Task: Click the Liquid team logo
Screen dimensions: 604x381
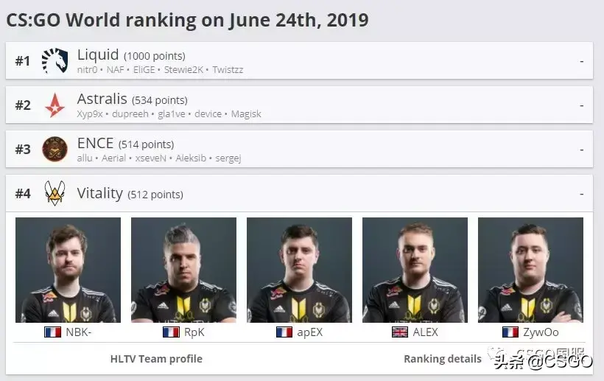Action: pos(55,60)
